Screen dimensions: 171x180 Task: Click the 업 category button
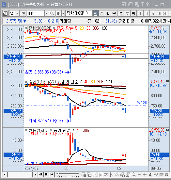click(x=12, y=13)
